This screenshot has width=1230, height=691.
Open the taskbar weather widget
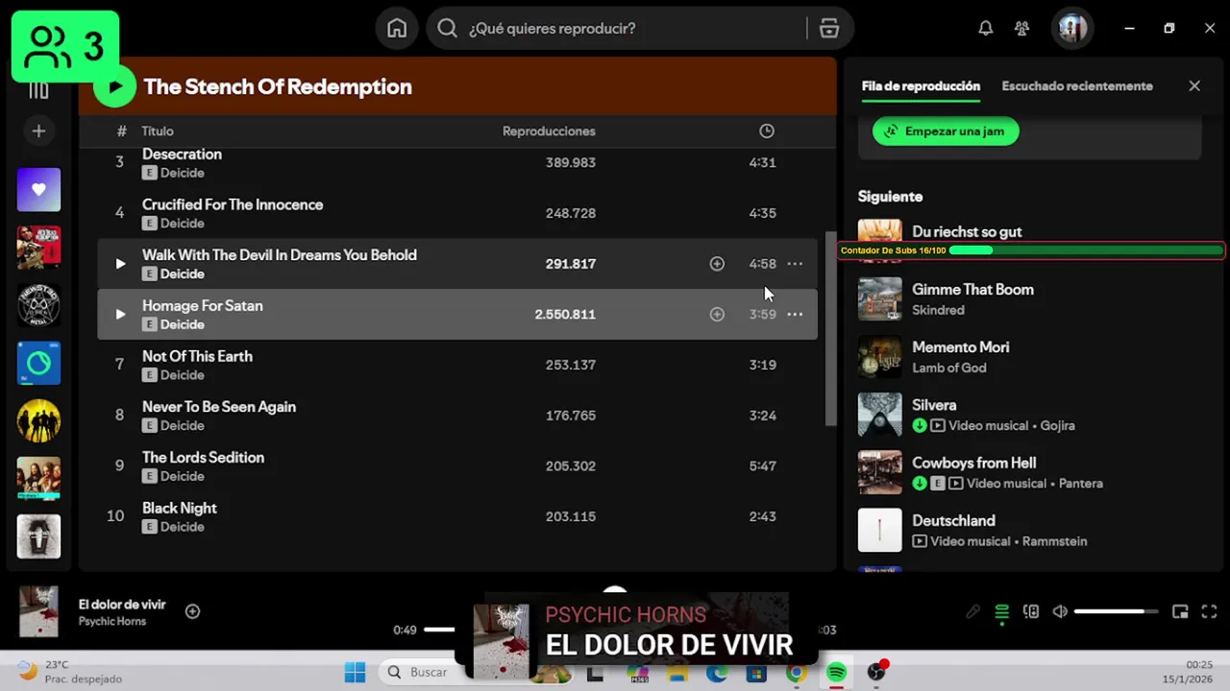[69, 671]
